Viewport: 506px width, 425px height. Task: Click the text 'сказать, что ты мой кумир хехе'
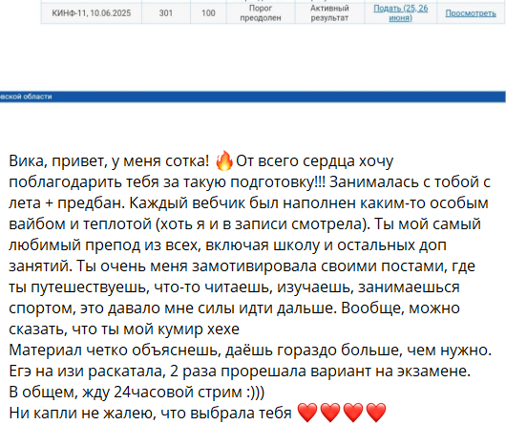[x=124, y=329]
